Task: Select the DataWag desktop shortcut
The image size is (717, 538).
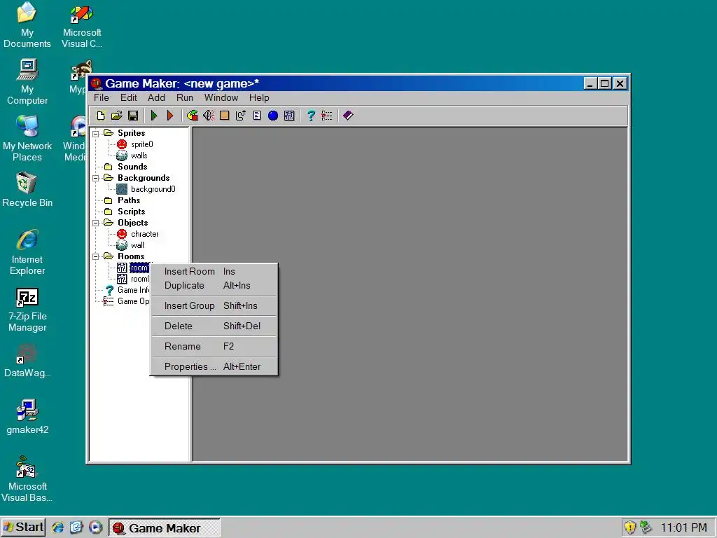Action: [x=27, y=361]
